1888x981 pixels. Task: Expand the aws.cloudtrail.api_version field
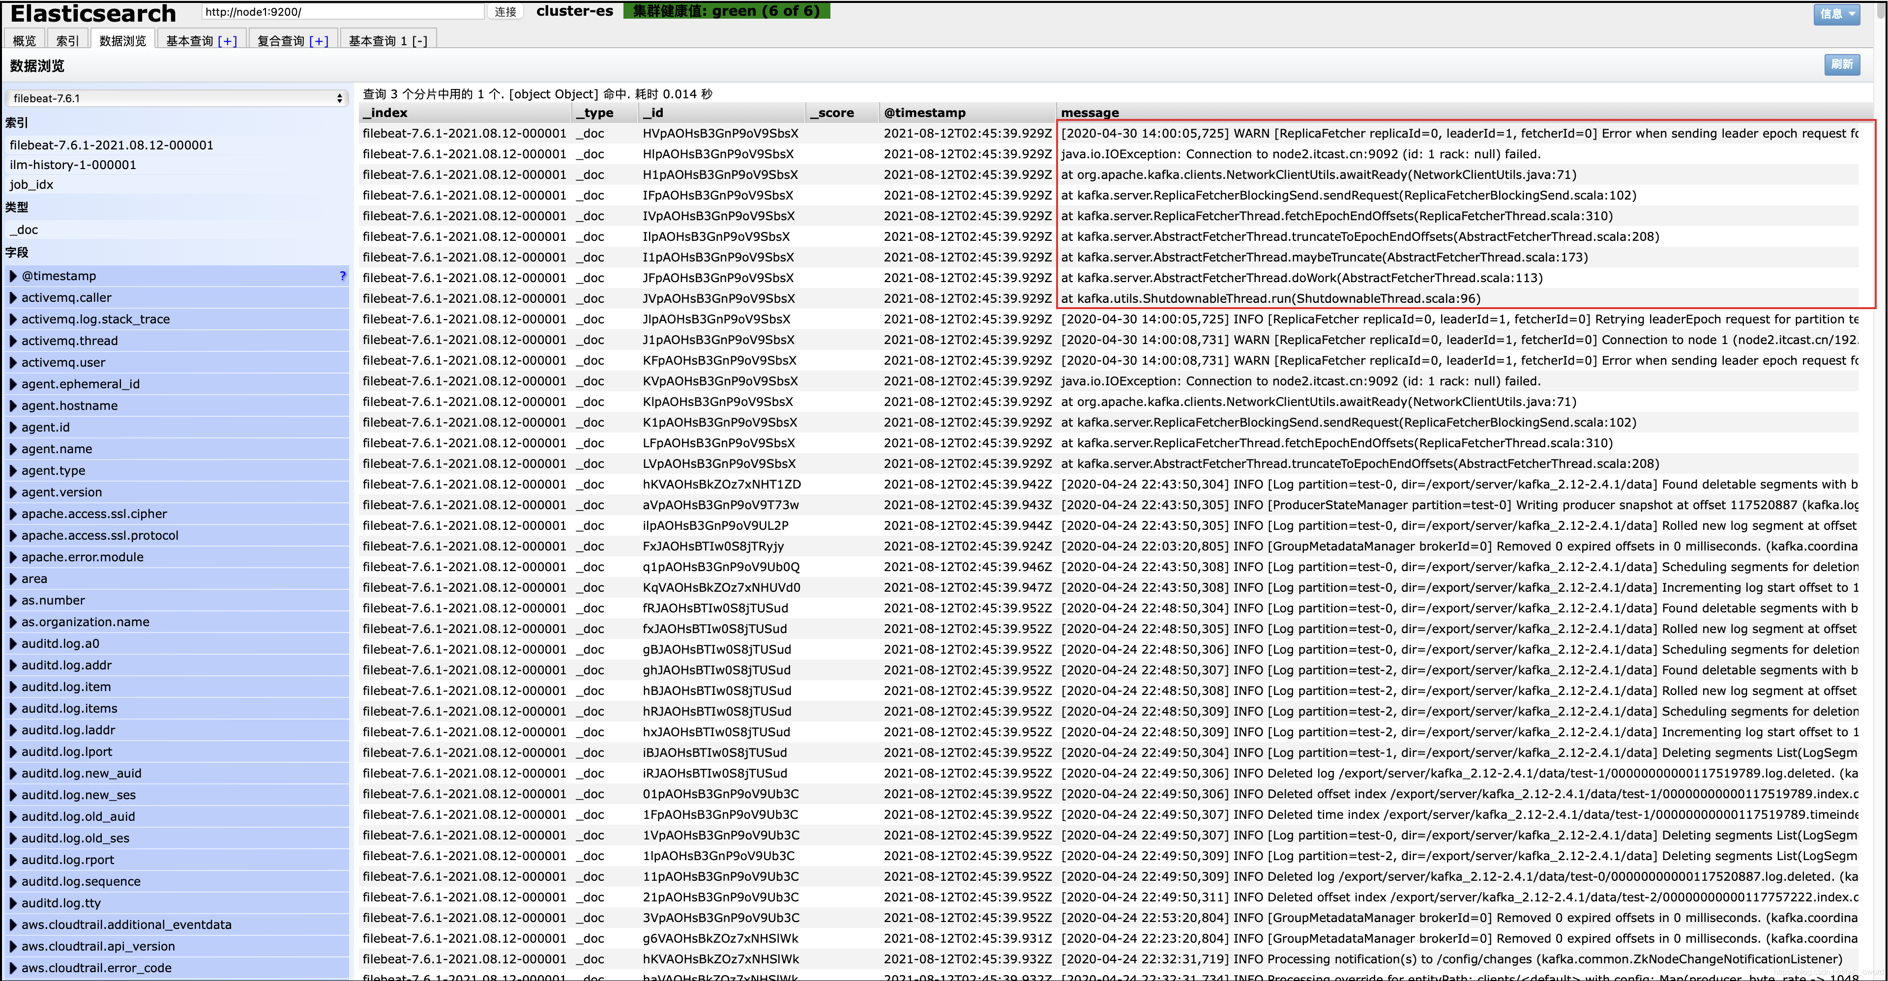coord(177,946)
